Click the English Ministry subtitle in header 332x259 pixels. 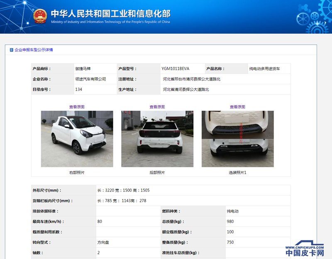pos(110,22)
